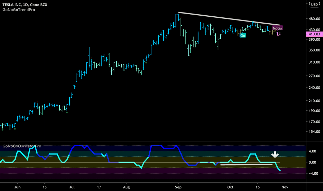The image size is (323, 191).
Task: Click the Nov date label
Action: coord(285,187)
